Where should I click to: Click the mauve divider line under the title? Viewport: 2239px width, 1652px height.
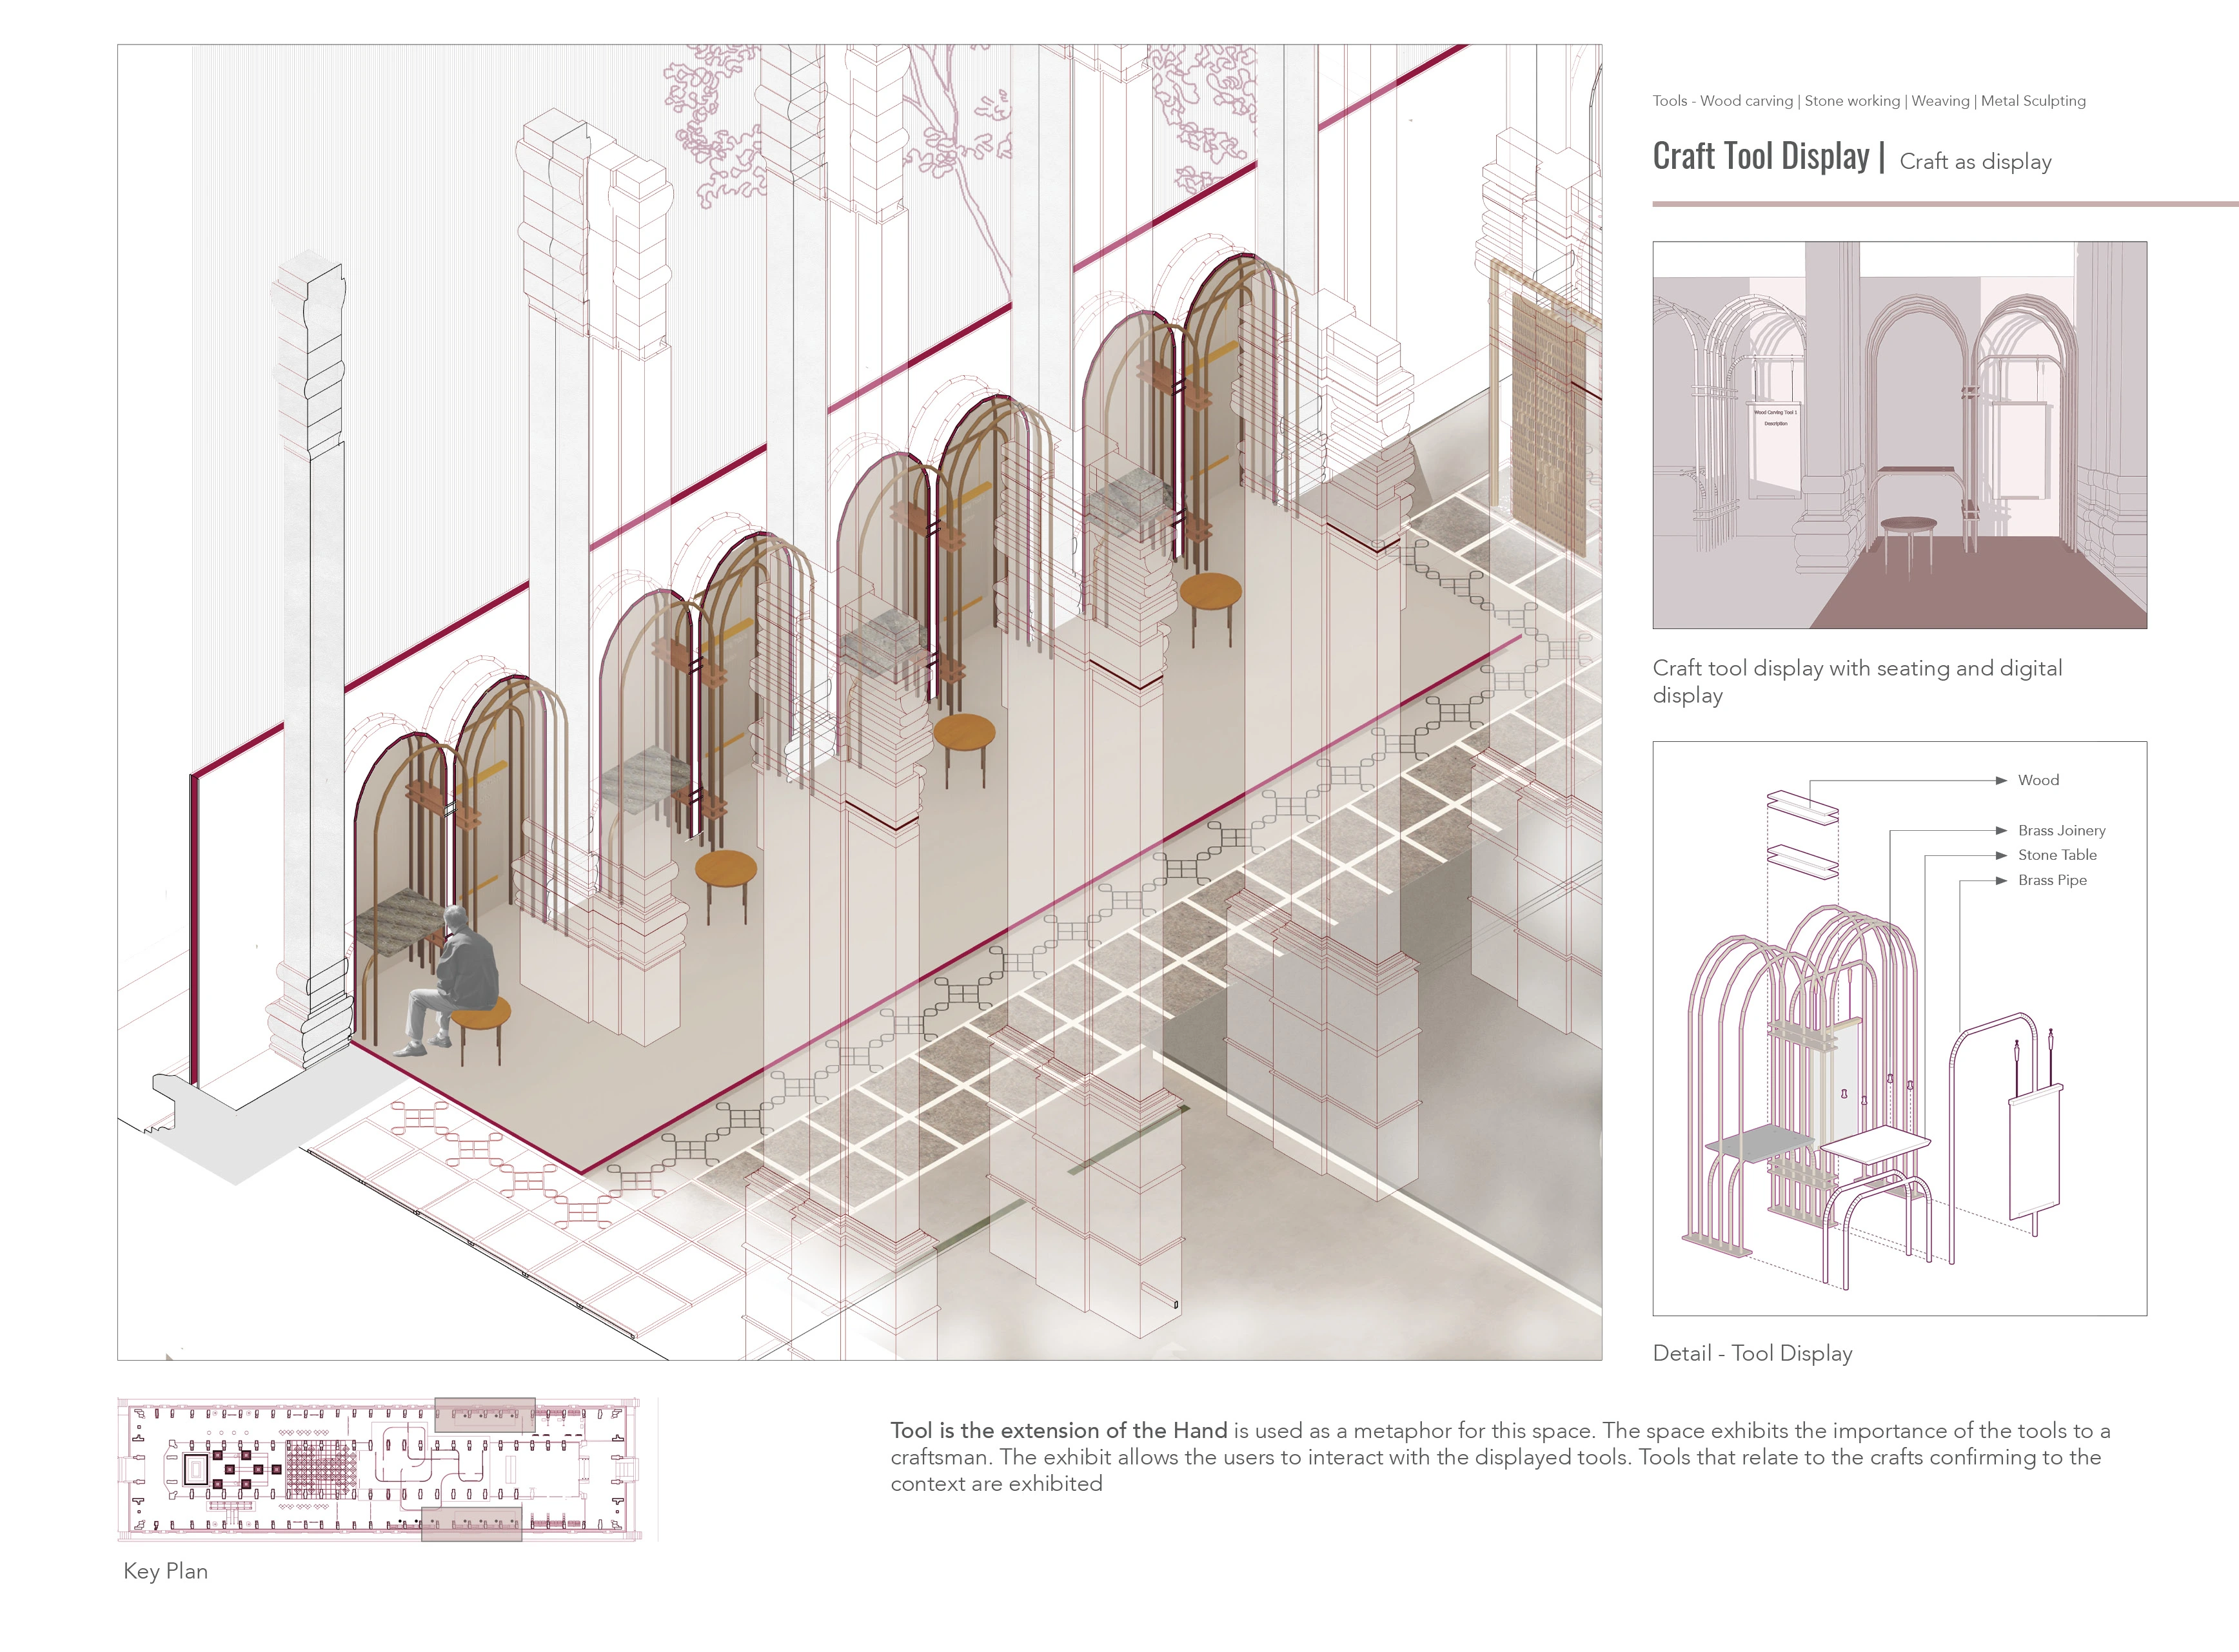[x=1945, y=204]
